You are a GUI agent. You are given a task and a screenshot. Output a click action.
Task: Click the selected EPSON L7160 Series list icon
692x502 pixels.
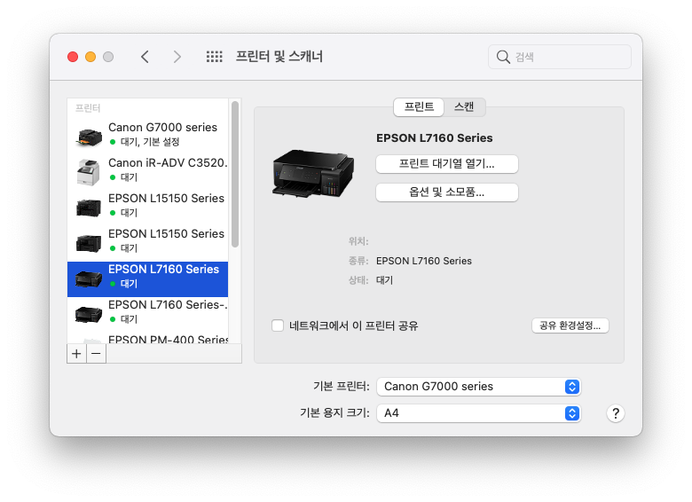89,278
